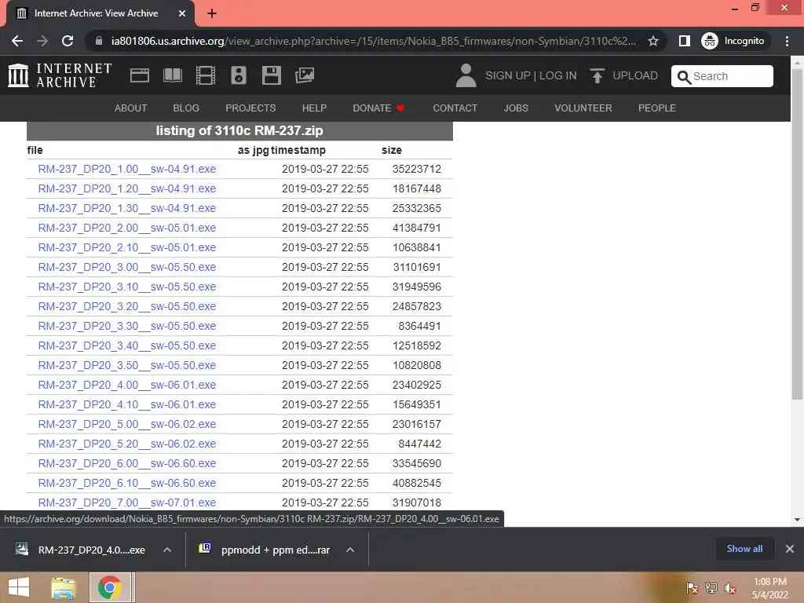Download RM-237_DP20_6.10__sw-06.60.exe
Screen dimensions: 804x603
(127, 483)
